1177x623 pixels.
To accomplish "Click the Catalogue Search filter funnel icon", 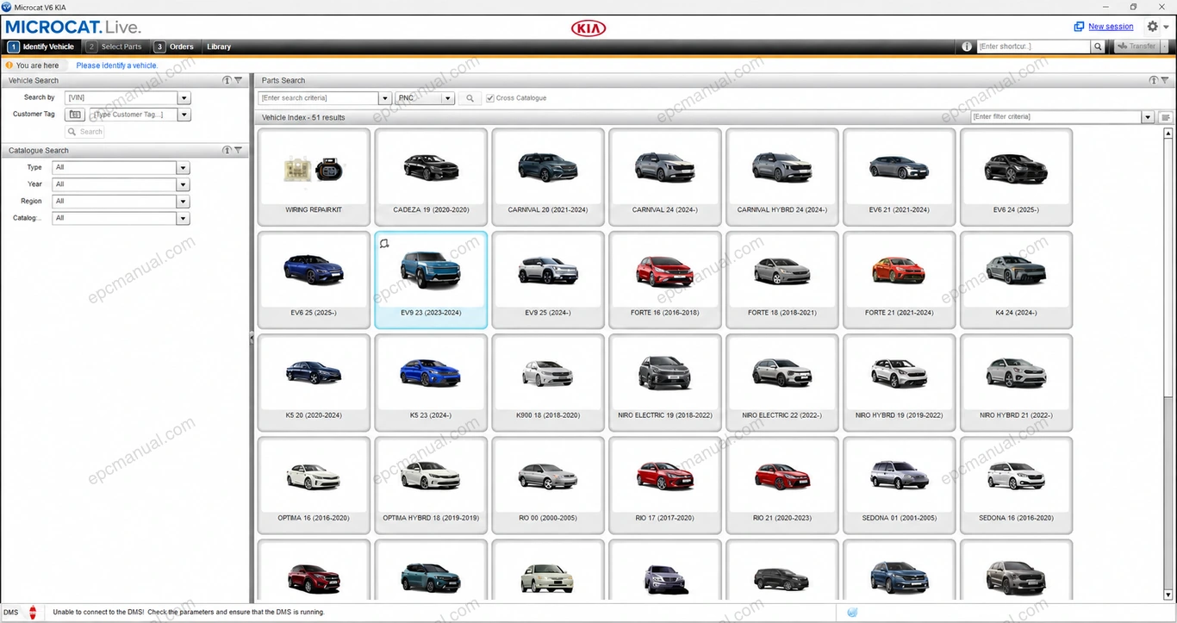I will pos(238,150).
